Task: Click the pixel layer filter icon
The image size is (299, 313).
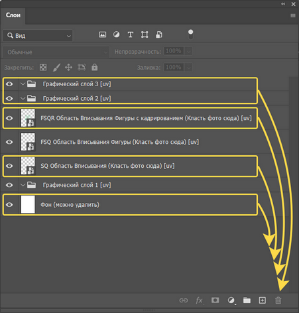Action: click(x=102, y=34)
